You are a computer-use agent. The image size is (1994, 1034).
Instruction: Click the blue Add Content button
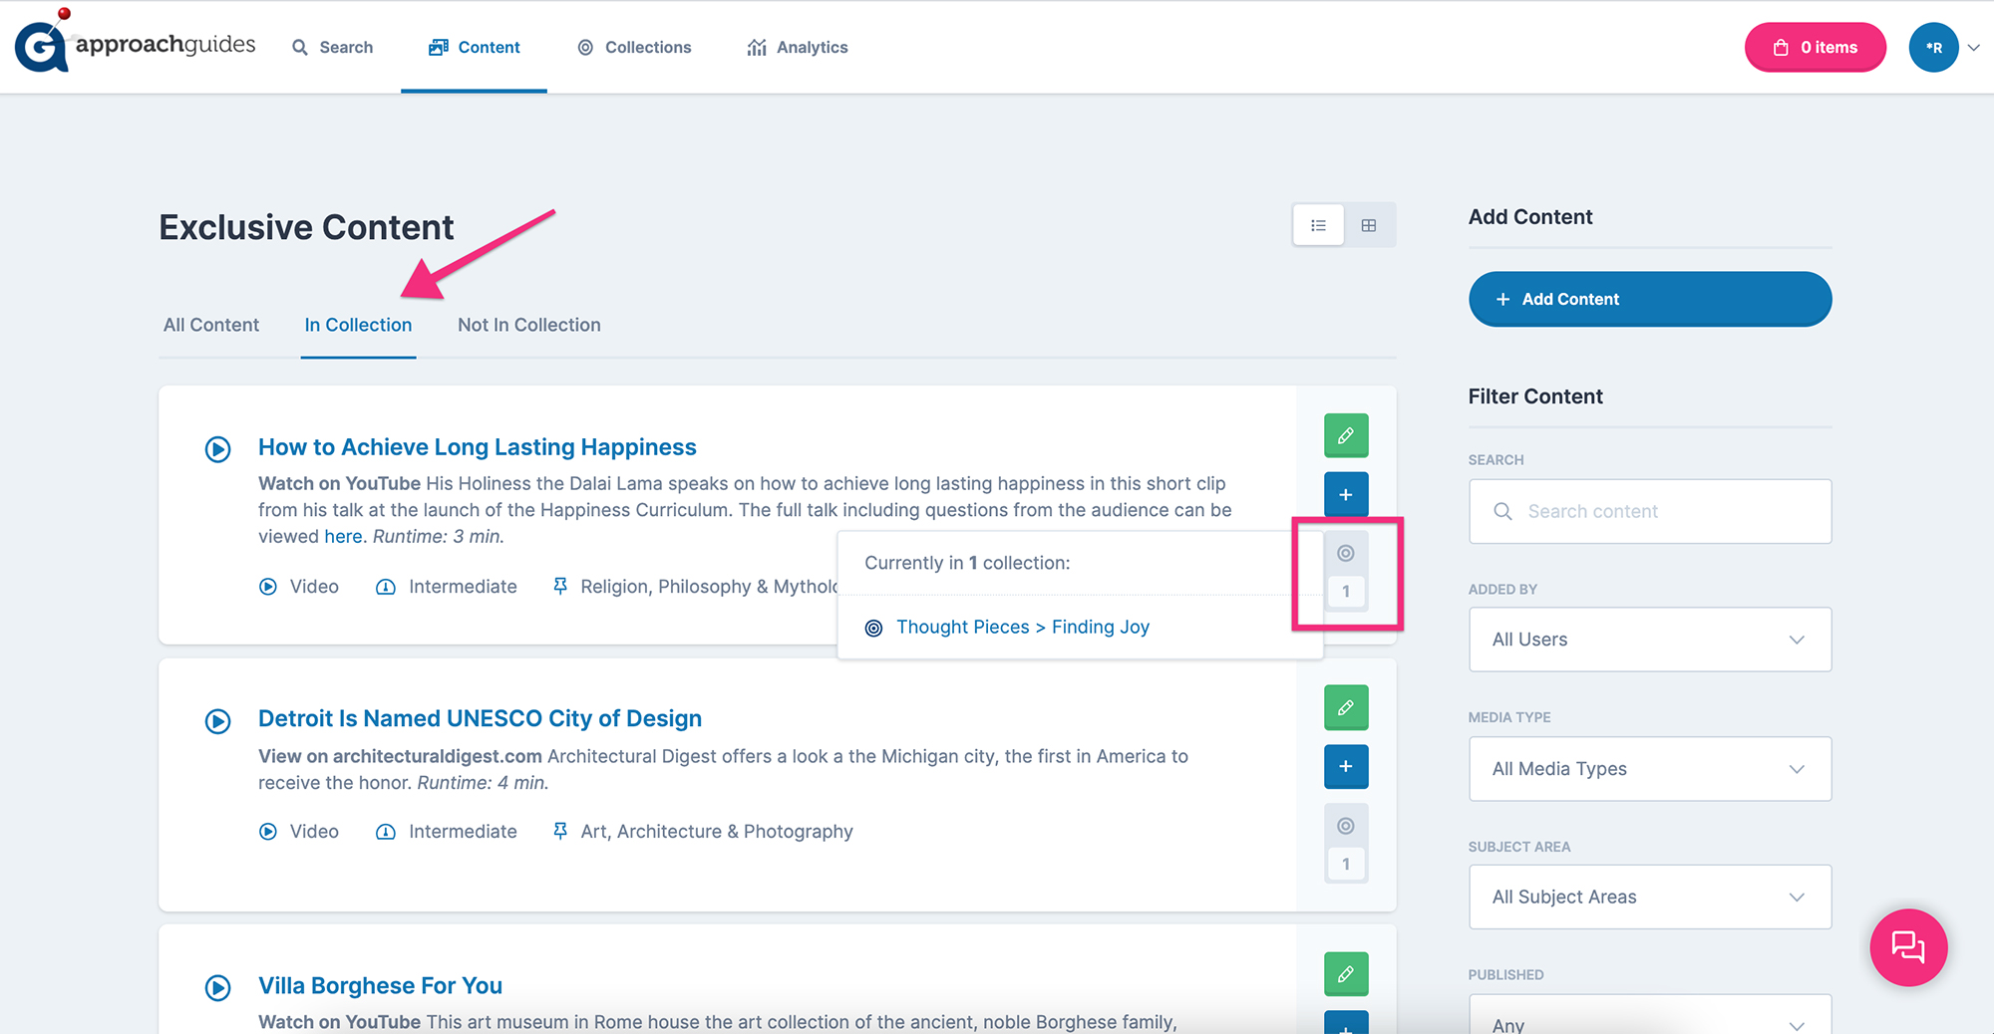click(1650, 299)
